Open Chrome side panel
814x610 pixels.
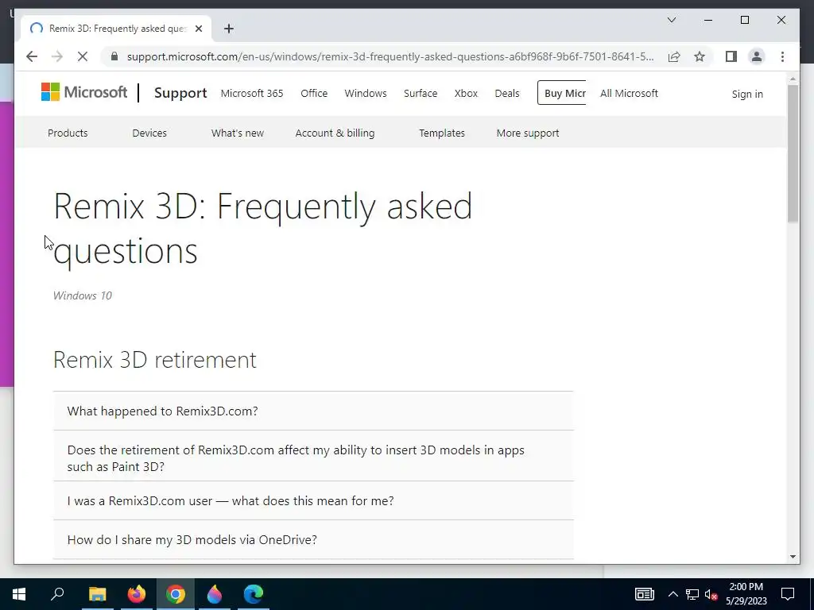pos(731,56)
